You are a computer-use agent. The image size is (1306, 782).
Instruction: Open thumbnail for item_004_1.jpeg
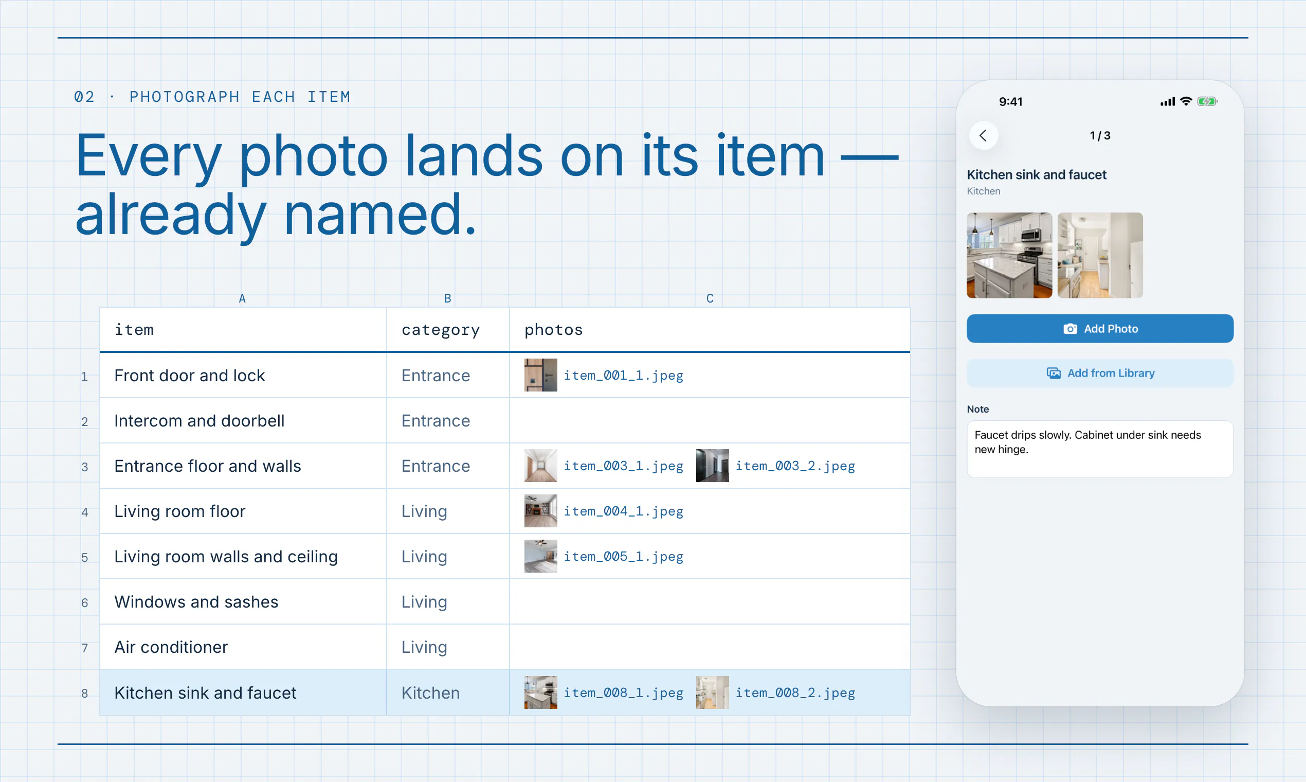pos(540,511)
